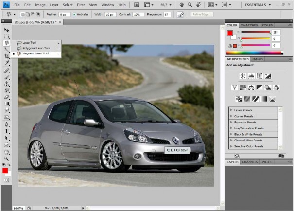Viewport: 294px width, 211px height.
Task: Pick a color from the spectrum ramp
Action: click(x=255, y=53)
